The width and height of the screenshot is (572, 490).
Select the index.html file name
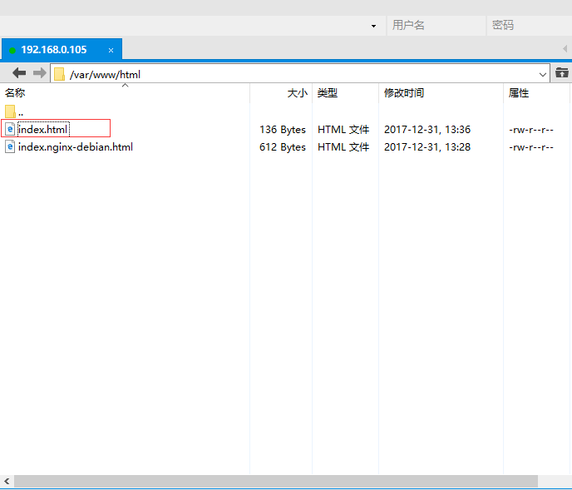[x=43, y=129]
